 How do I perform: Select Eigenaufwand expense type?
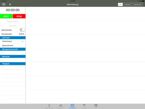13,46
